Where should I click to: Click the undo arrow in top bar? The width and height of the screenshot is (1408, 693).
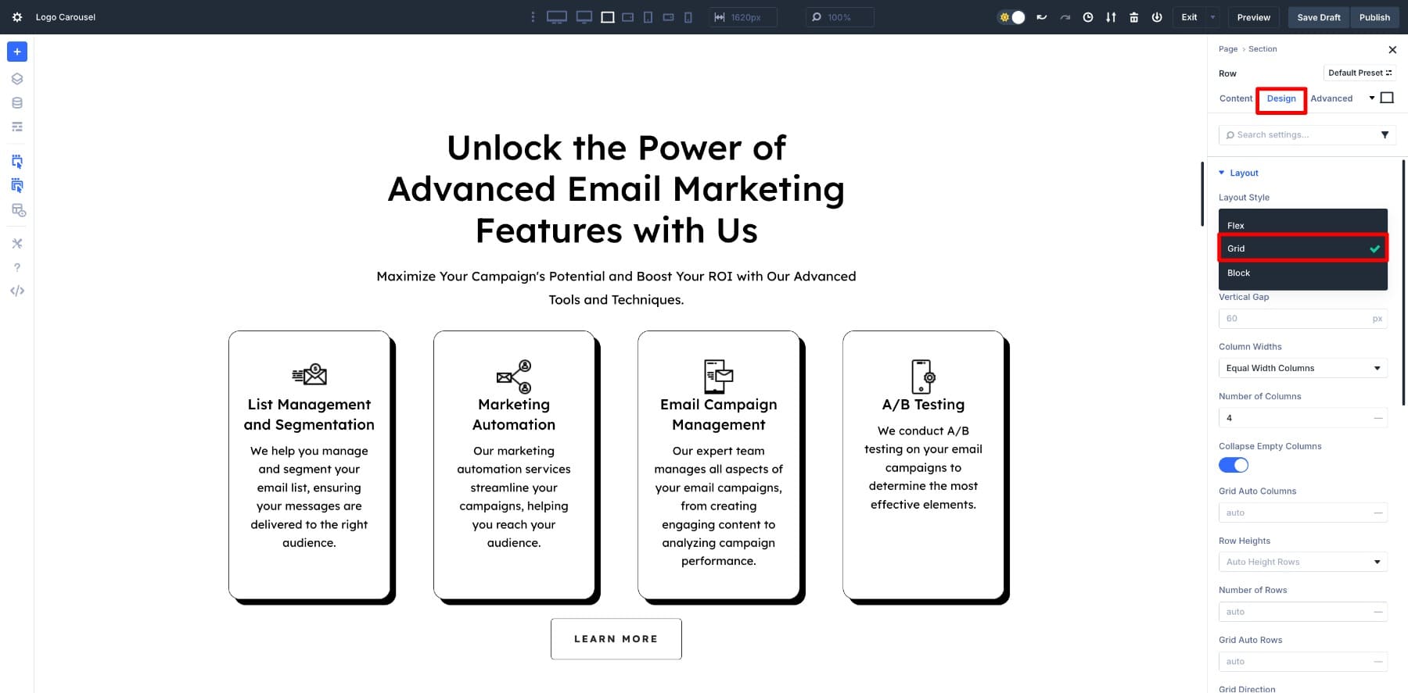[1041, 17]
